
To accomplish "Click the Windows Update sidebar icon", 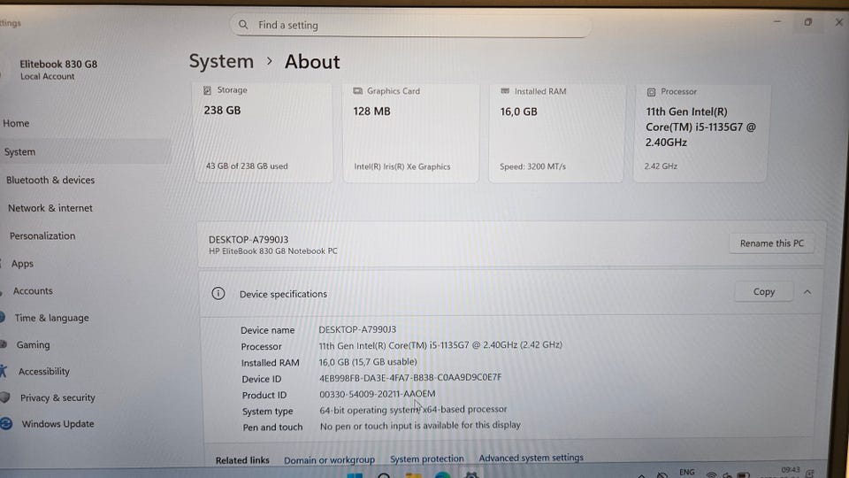I will [6, 423].
